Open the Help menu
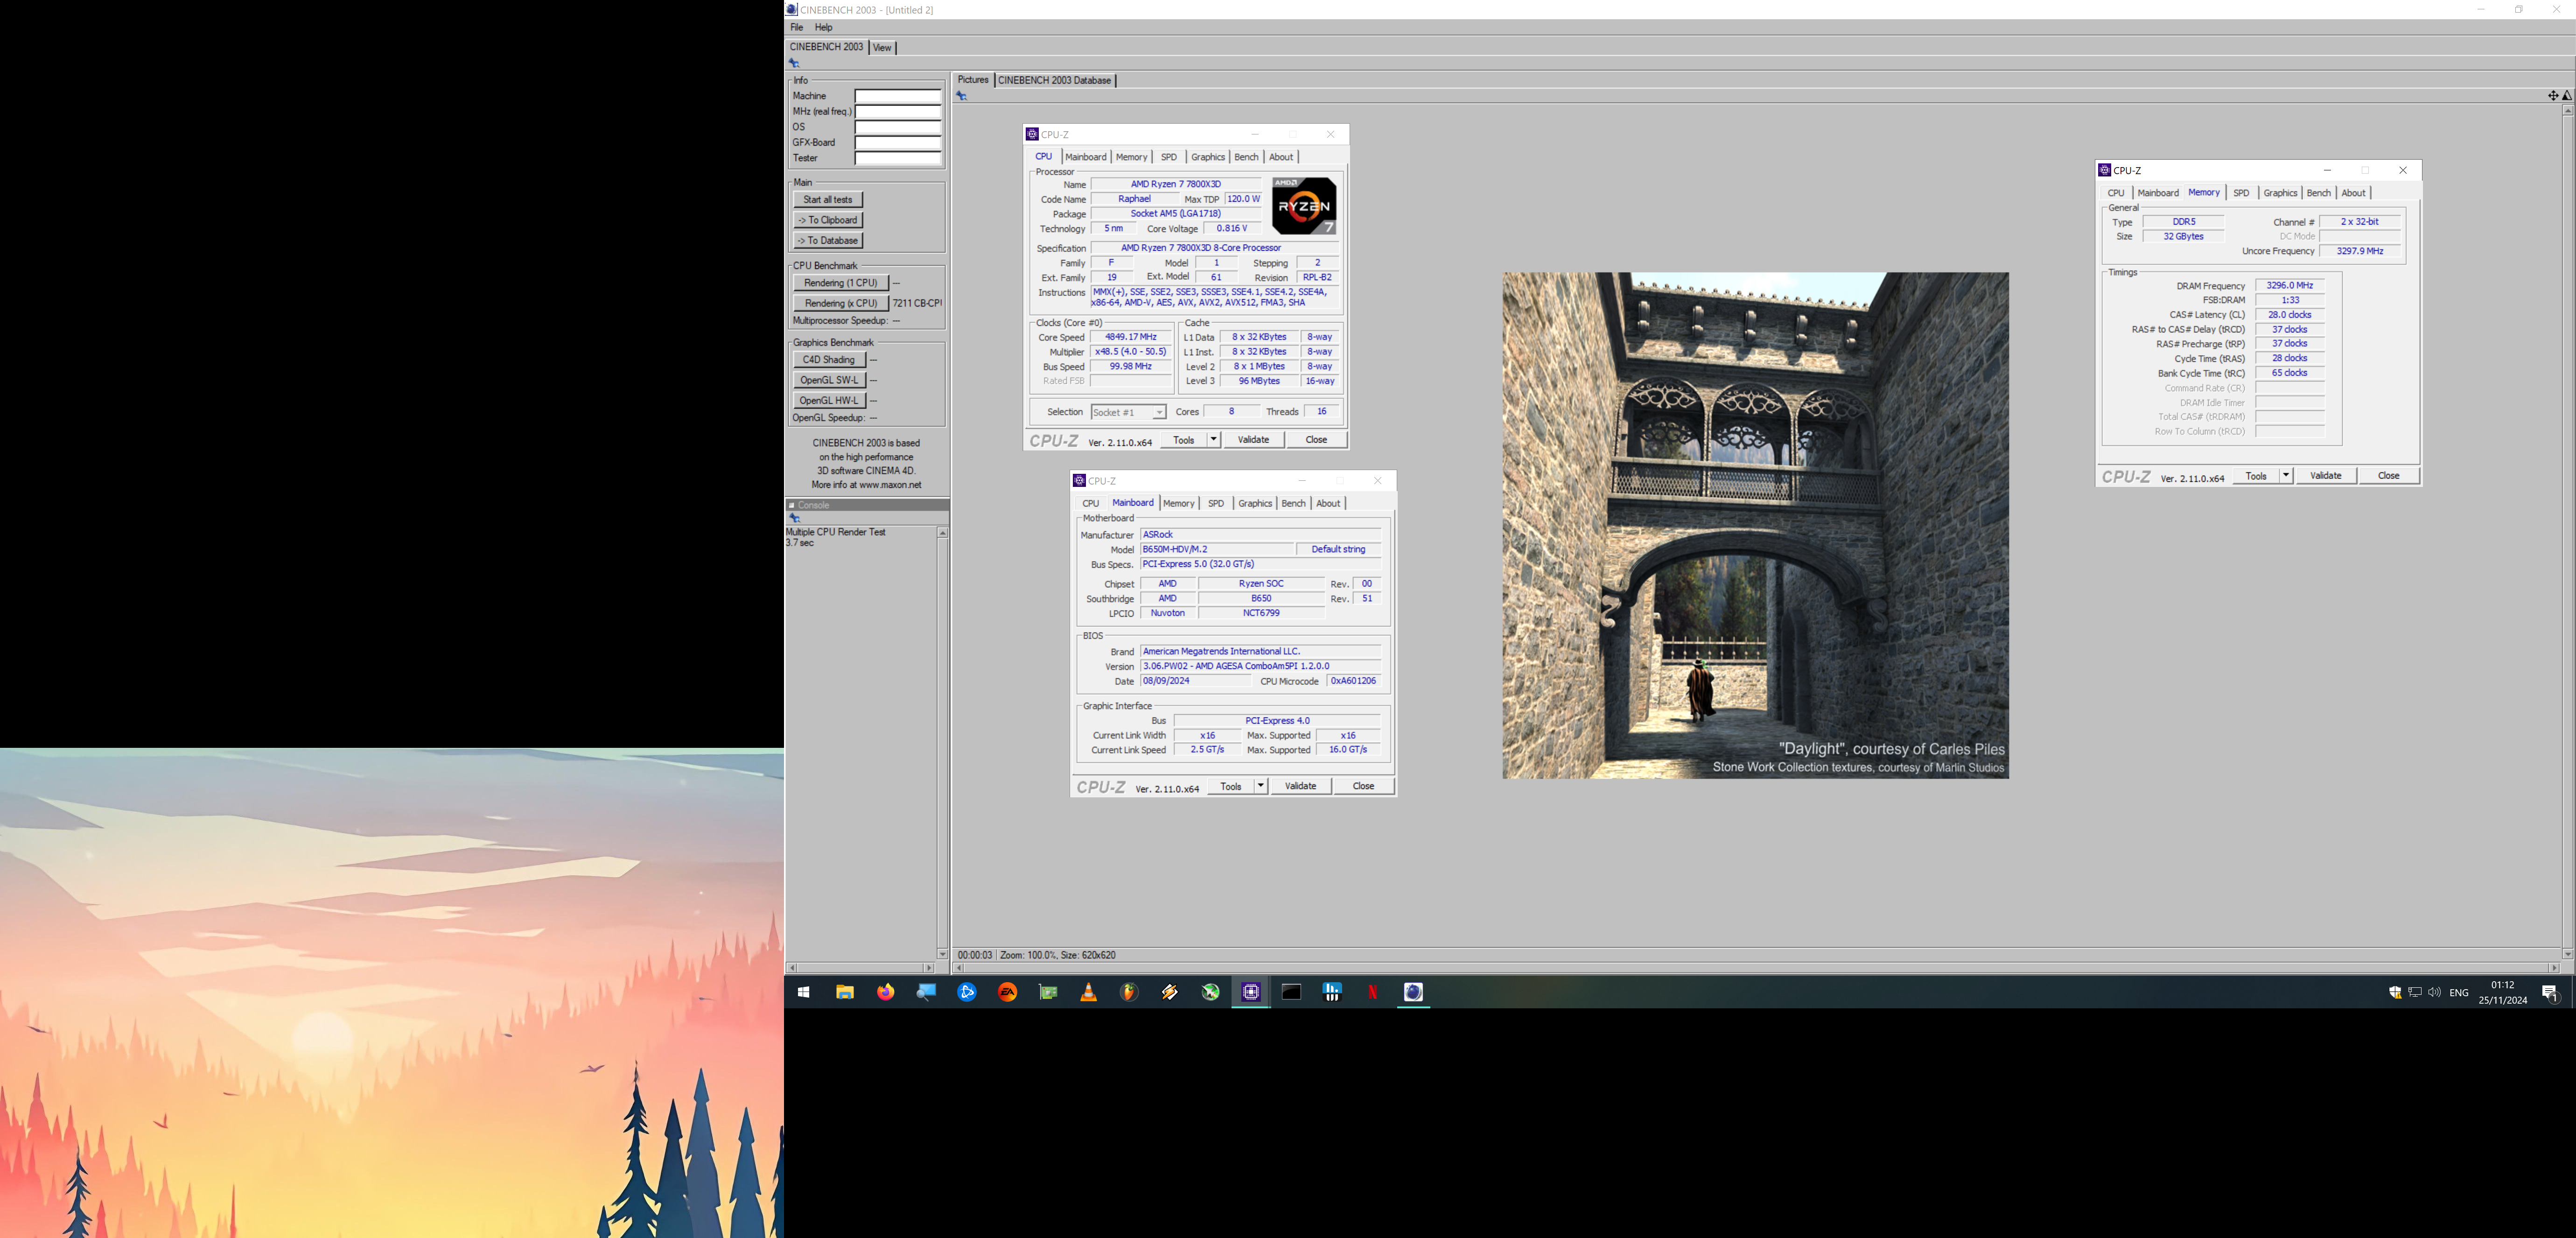This screenshot has width=2576, height=1238. (x=824, y=27)
